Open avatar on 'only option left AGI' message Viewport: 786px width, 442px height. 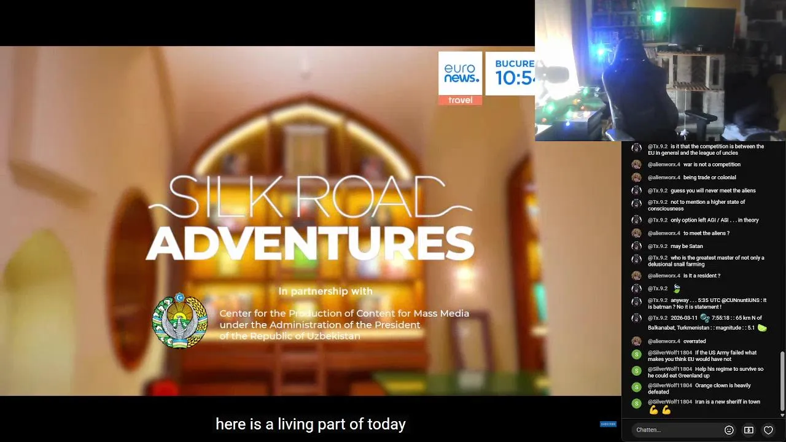point(636,220)
